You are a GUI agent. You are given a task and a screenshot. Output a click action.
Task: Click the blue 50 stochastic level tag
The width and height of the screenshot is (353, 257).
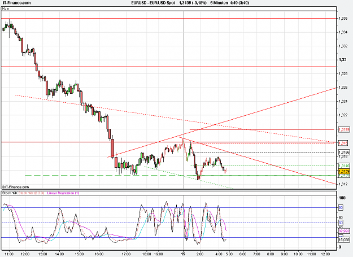(341, 223)
